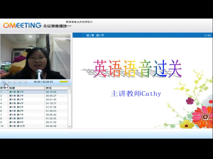
Task: Skip to the next chapter button
Action: 26,82
